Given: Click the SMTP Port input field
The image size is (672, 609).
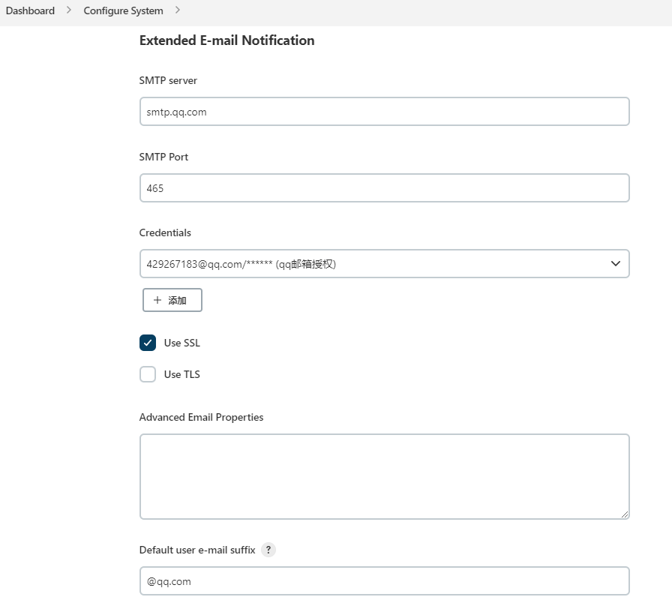Looking at the screenshot, I should pos(384,188).
